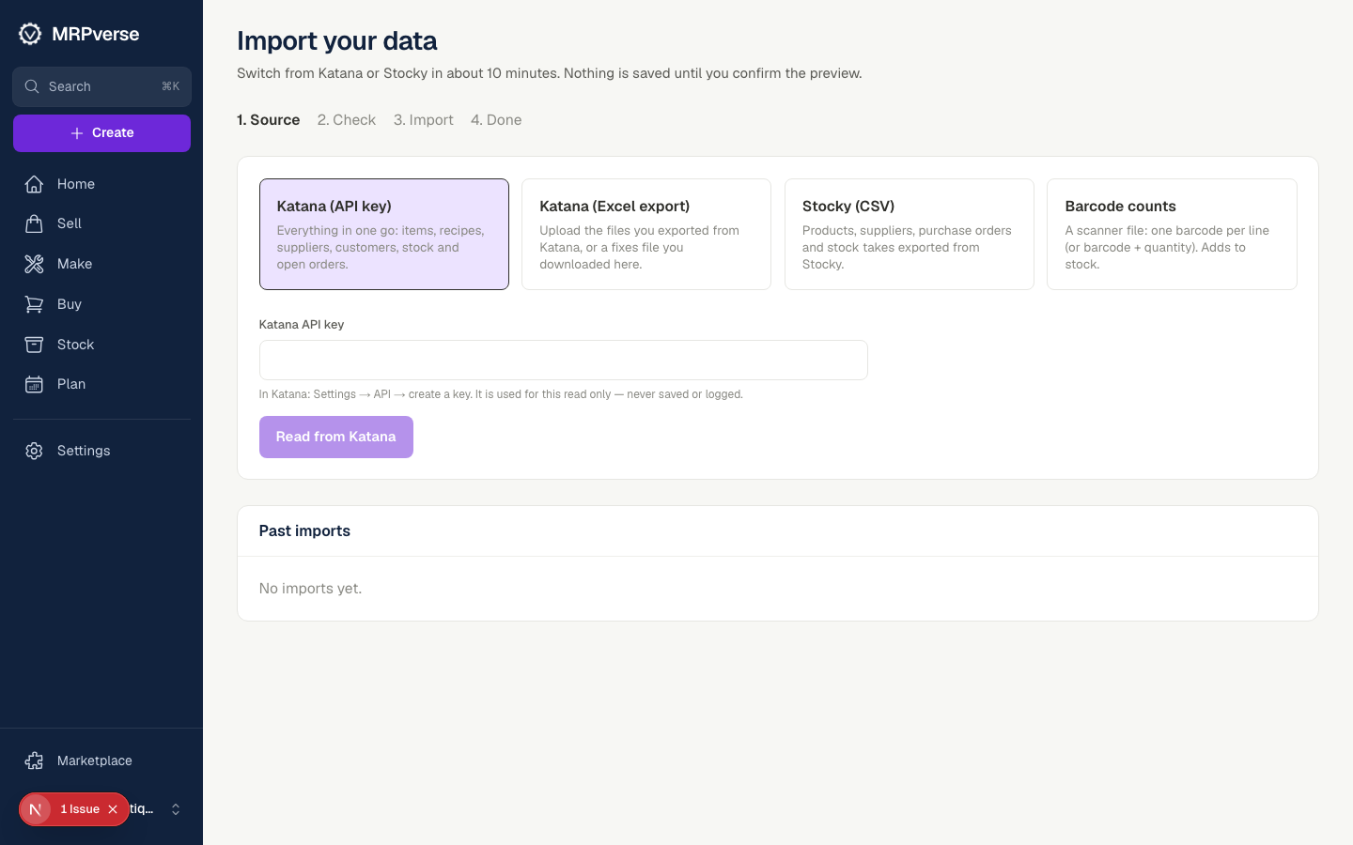Click the plus icon on Create button
1353x845 pixels.
77,133
